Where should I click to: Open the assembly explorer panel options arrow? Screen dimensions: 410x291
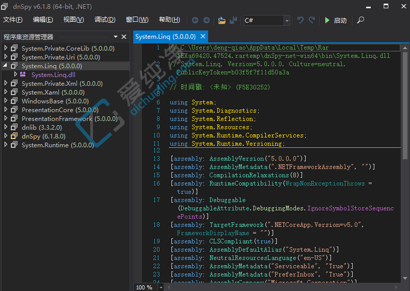[x=116, y=37]
